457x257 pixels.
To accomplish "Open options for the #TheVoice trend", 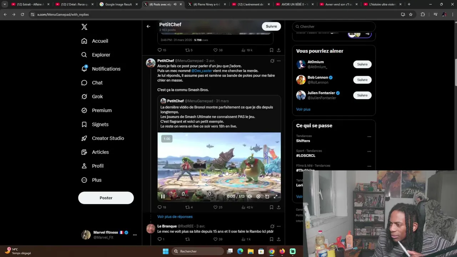I will (x=369, y=166).
